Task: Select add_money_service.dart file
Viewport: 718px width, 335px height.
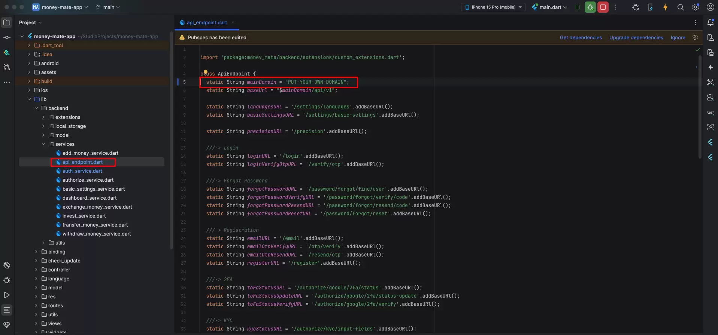Action: [90, 153]
